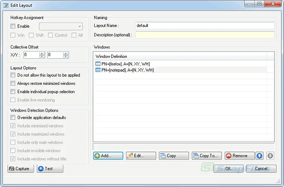Screen dimensions: 284x187
Task: Toggle Include only main windows checkbox
Action: 13,142
